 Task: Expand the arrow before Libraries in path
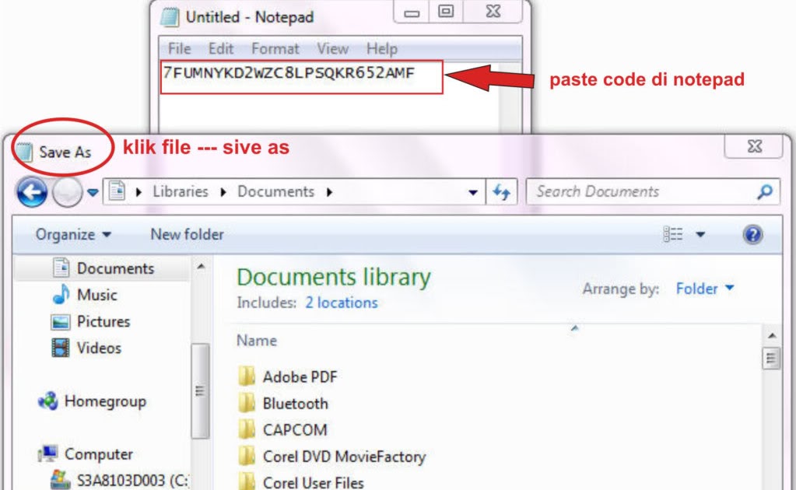coord(139,192)
